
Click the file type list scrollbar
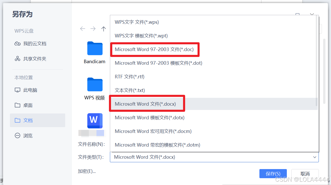[x=316, y=60]
